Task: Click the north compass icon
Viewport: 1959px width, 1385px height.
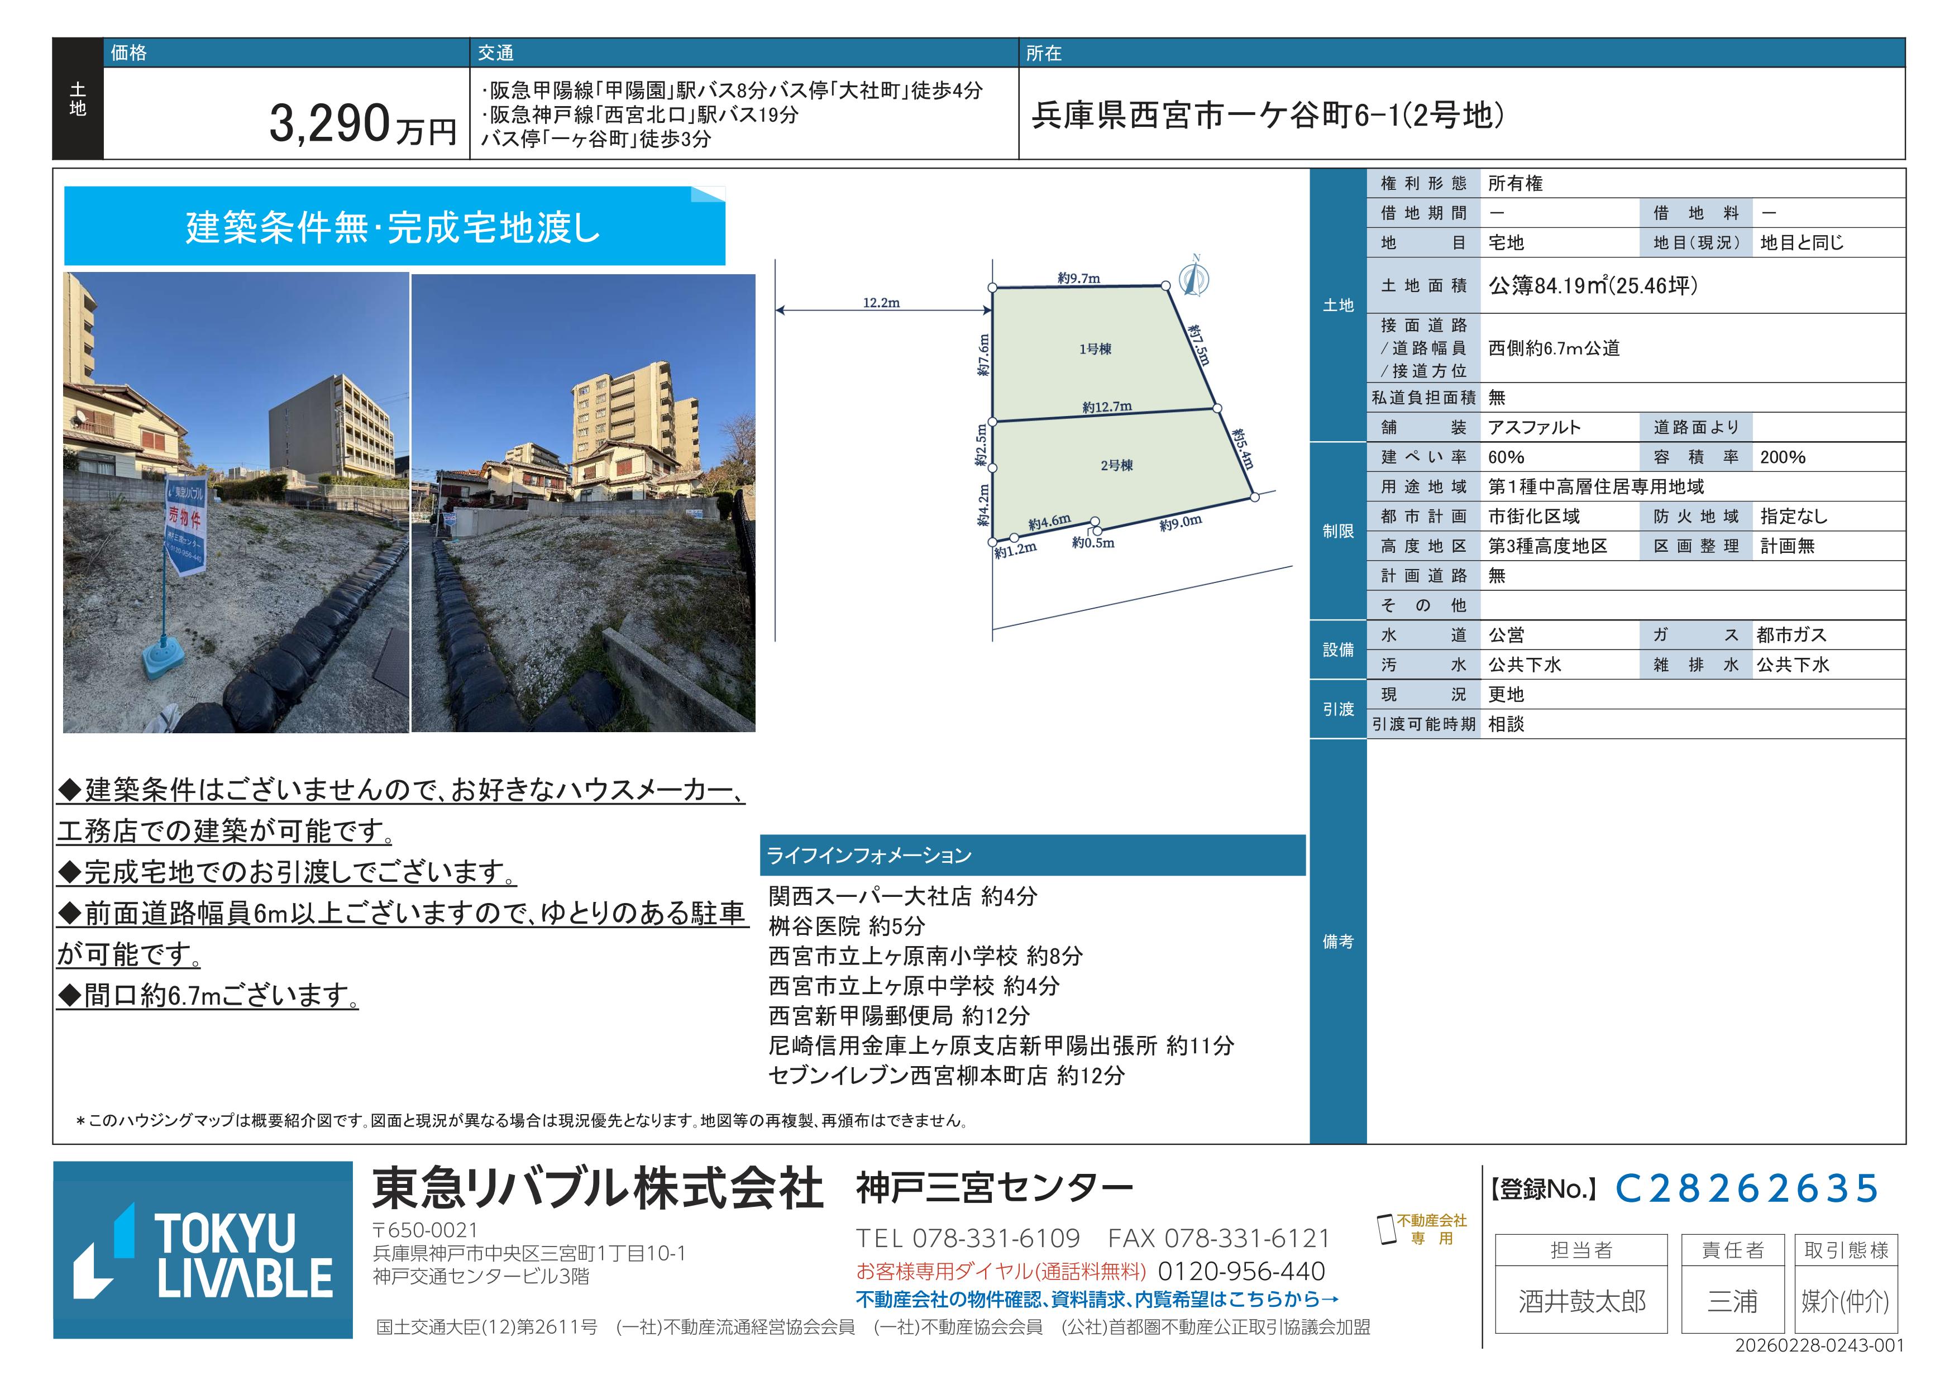Action: tap(1193, 278)
